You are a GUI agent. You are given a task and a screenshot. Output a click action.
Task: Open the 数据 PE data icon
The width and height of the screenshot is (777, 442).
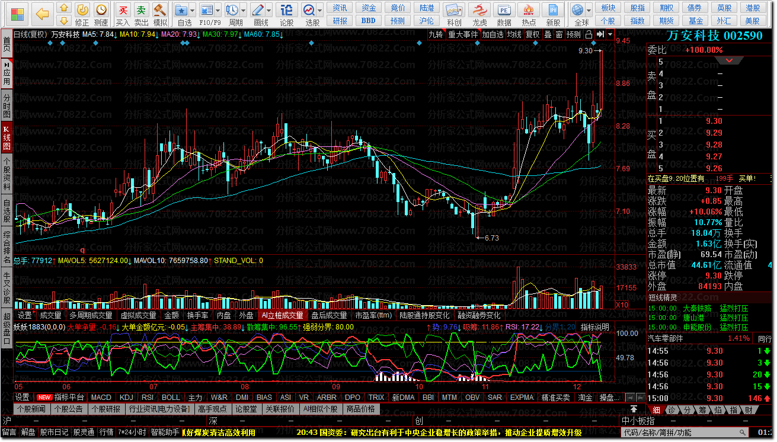(x=504, y=10)
